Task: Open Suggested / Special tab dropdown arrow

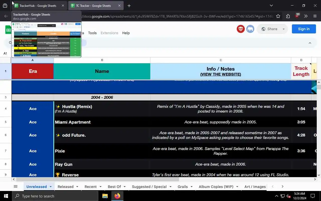Action: (x=170, y=187)
